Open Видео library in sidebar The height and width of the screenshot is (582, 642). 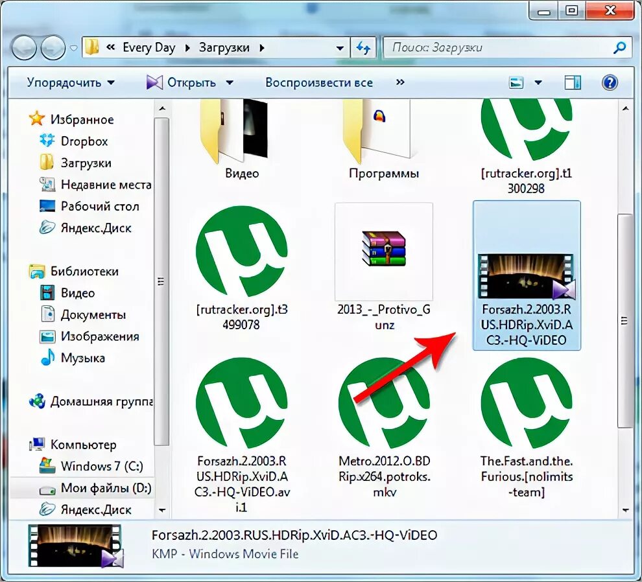tap(67, 293)
